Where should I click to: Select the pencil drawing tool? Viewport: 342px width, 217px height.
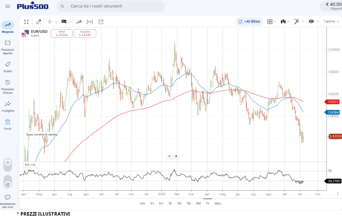click(x=39, y=22)
